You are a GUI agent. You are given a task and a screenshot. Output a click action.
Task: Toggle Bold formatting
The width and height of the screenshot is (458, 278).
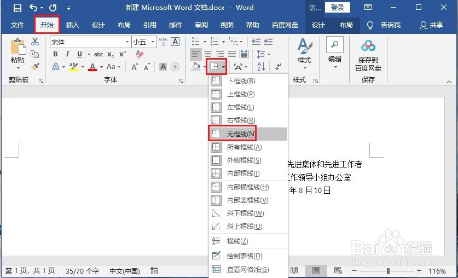(x=55, y=54)
